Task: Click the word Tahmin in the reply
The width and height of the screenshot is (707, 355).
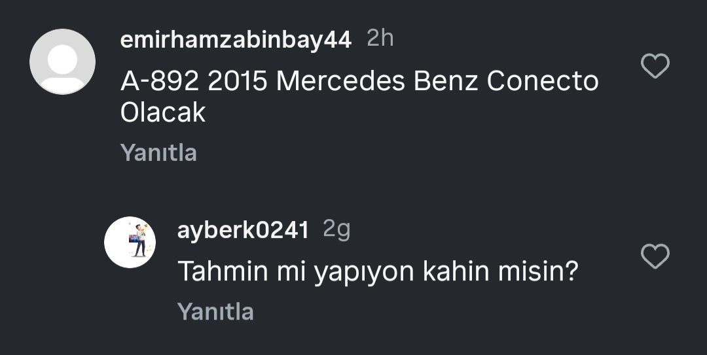Action: pos(223,272)
